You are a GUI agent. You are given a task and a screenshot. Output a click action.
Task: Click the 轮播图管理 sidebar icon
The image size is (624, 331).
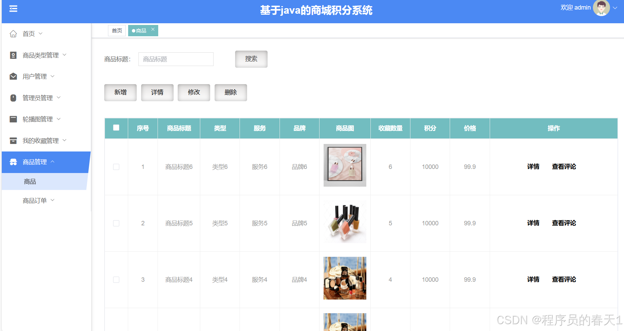pos(13,119)
